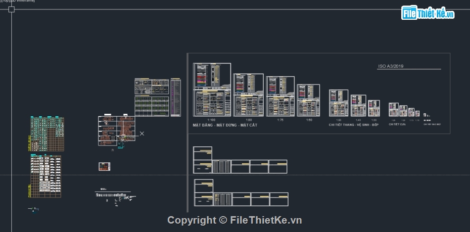Click the ISO A3/2019 title text
The image size is (470, 232).
tap(390, 66)
